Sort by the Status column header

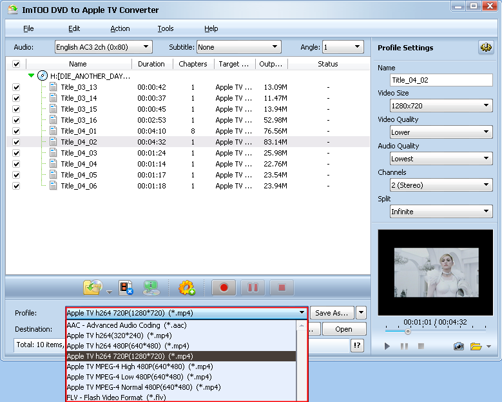click(328, 64)
